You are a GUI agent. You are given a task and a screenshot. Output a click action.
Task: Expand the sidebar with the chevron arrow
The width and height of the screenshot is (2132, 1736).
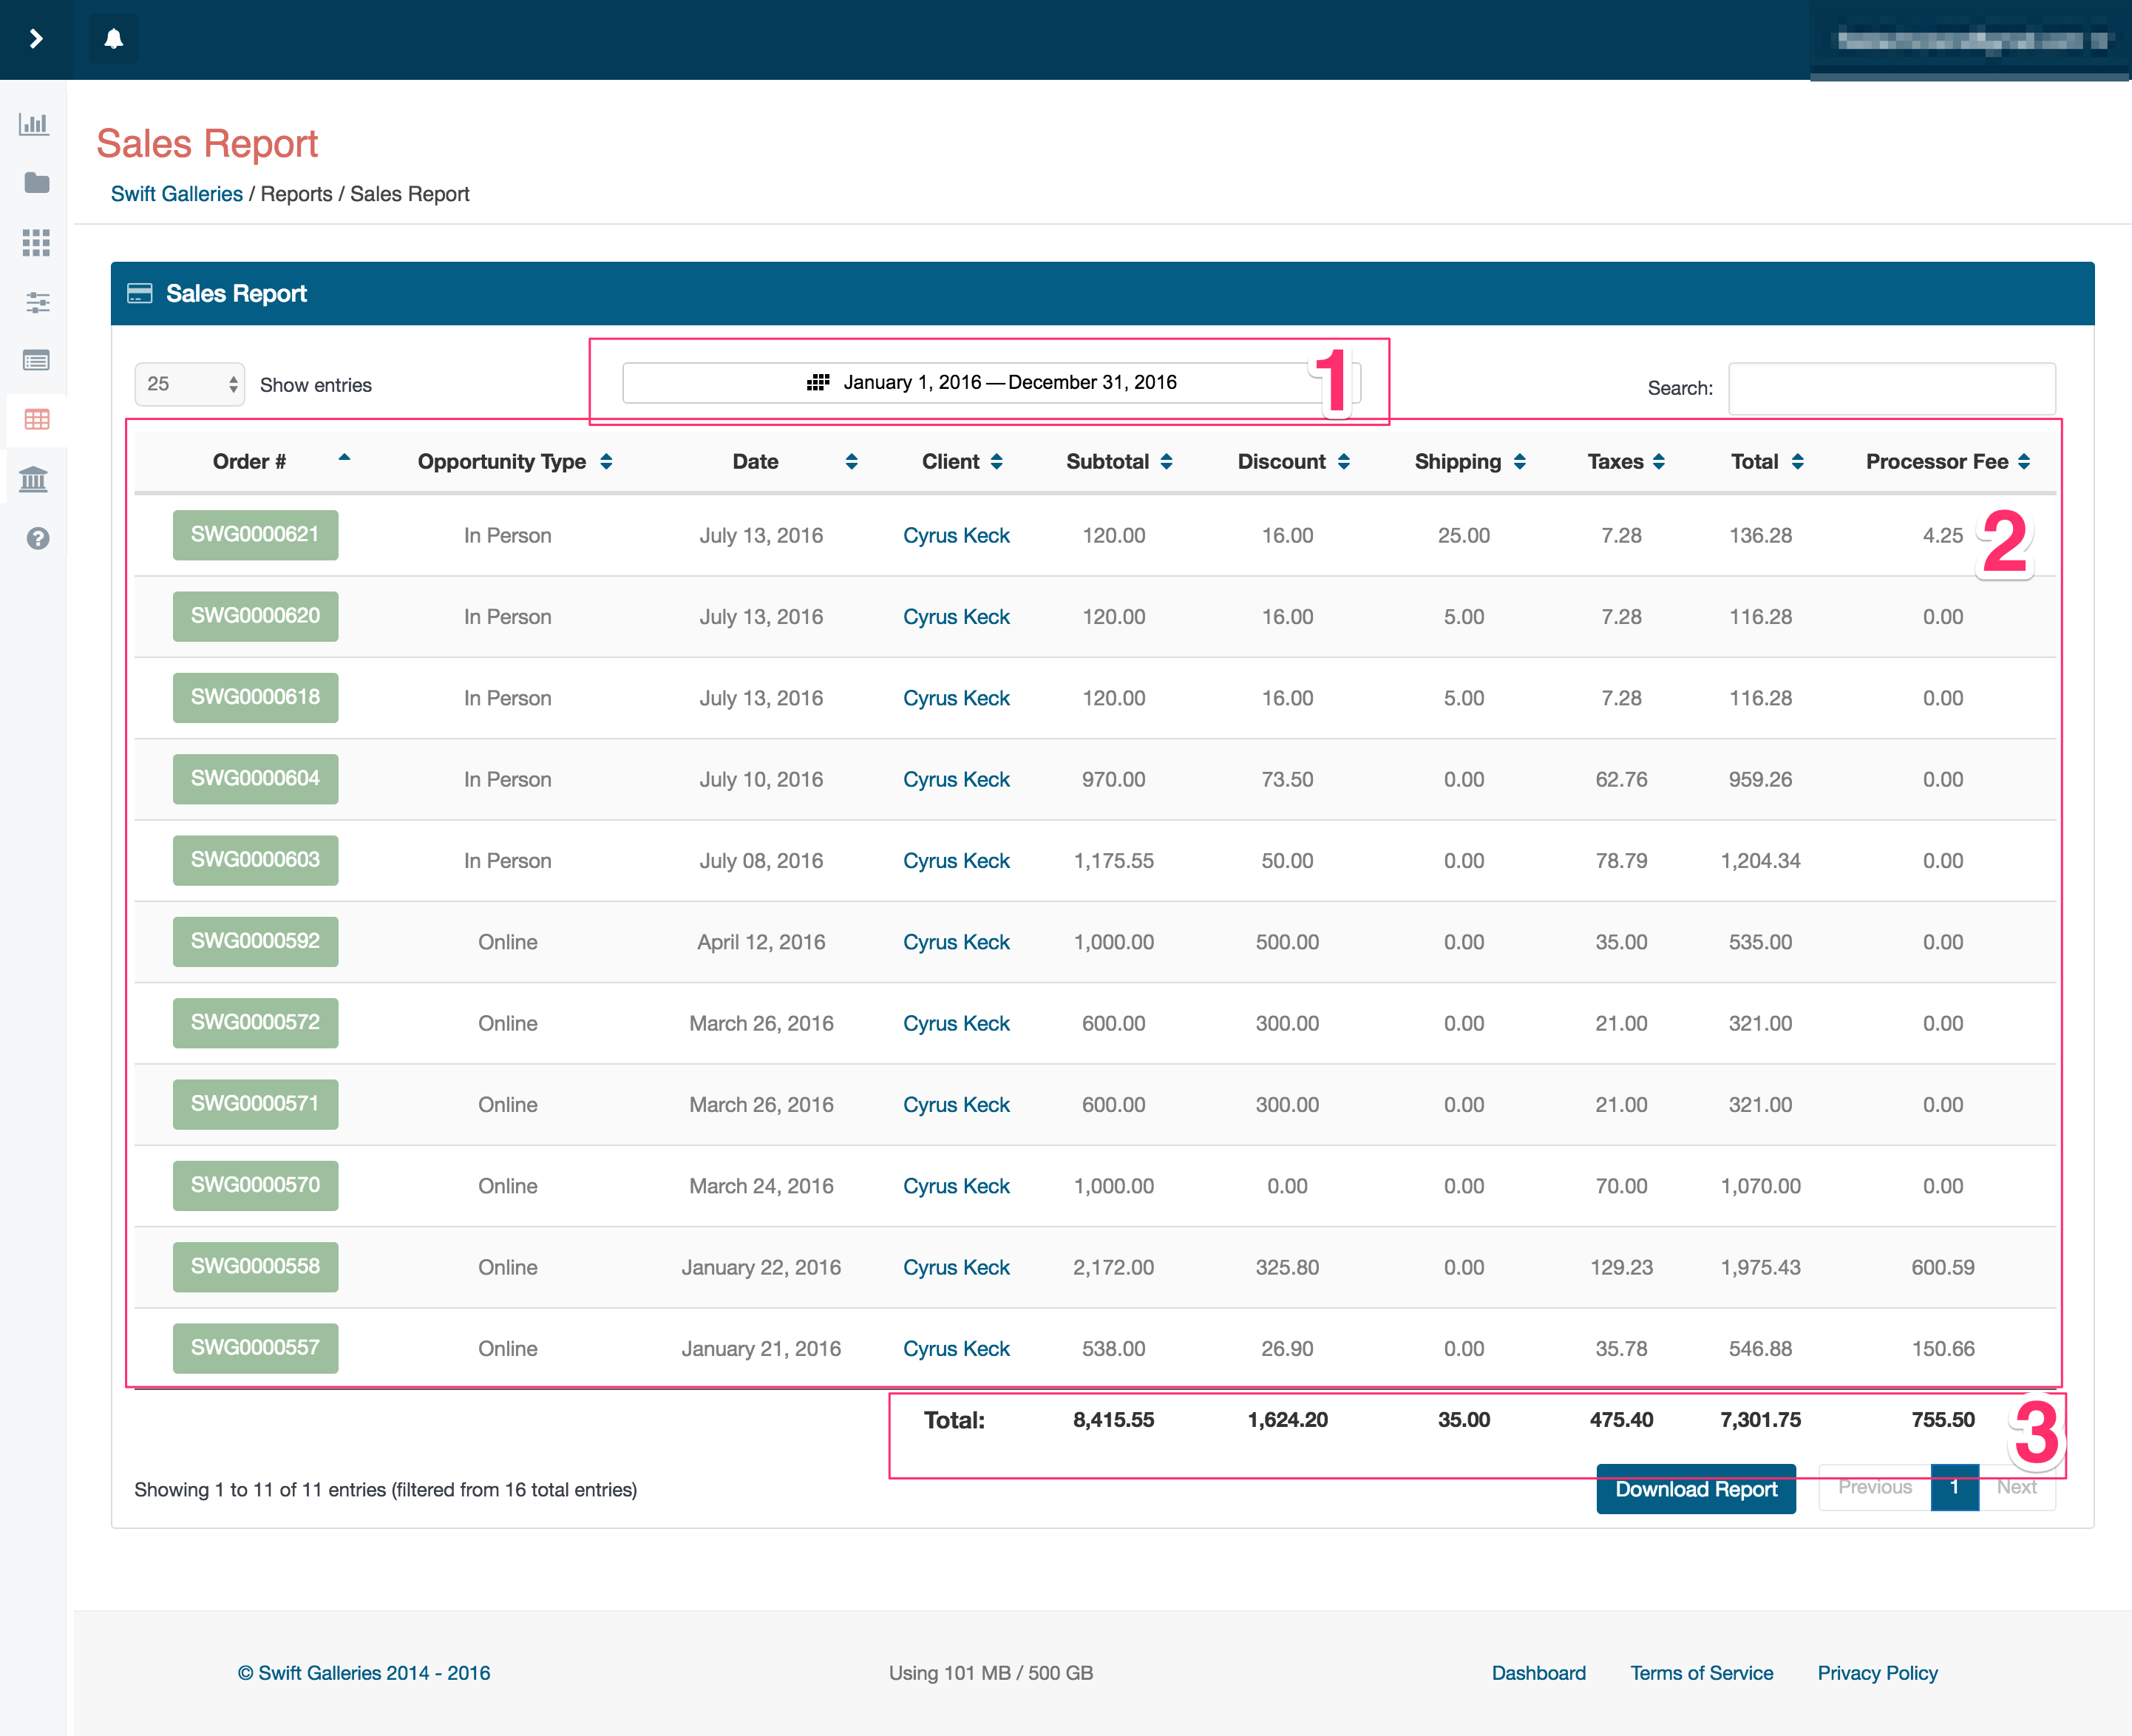pyautogui.click(x=36, y=39)
